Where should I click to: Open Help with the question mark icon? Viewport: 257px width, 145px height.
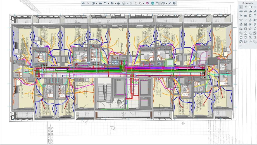coord(174,3)
